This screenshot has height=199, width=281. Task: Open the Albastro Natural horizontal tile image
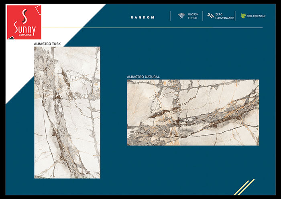pyautogui.click(x=193, y=112)
